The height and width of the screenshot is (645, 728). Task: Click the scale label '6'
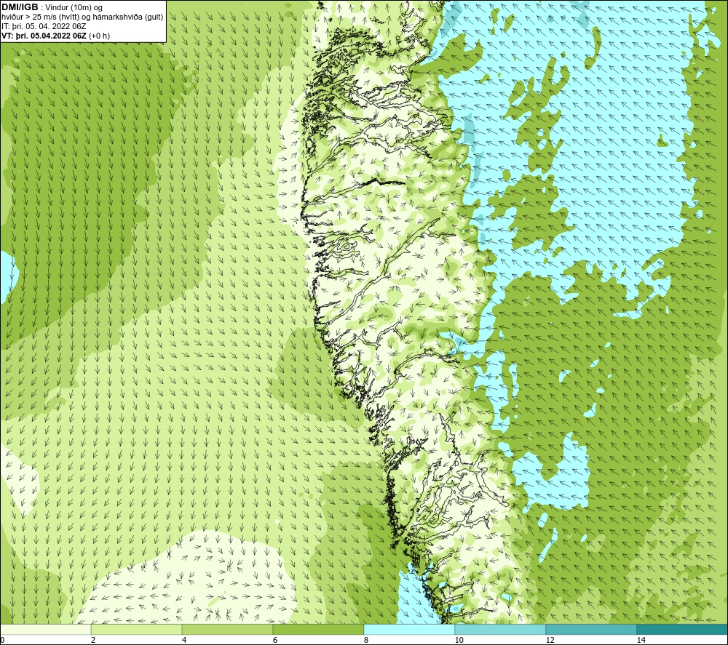coord(275,641)
